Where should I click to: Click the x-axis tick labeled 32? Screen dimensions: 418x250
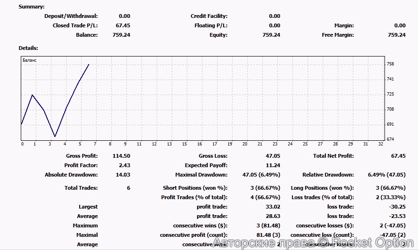point(380,144)
